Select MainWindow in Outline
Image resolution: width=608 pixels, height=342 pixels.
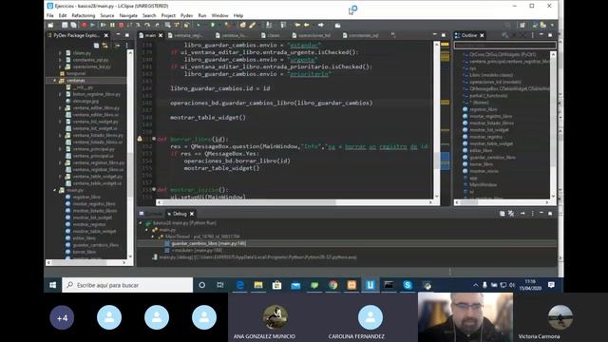click(484, 185)
